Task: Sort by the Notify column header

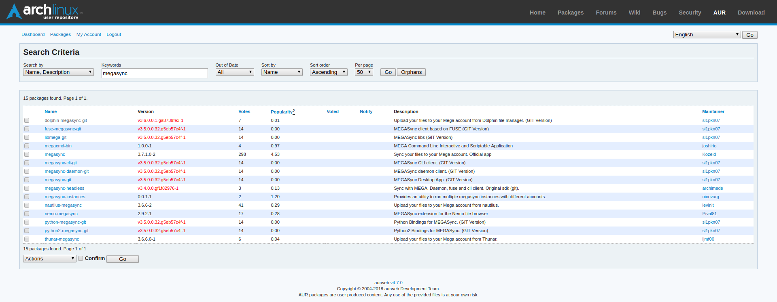Action: click(x=366, y=111)
